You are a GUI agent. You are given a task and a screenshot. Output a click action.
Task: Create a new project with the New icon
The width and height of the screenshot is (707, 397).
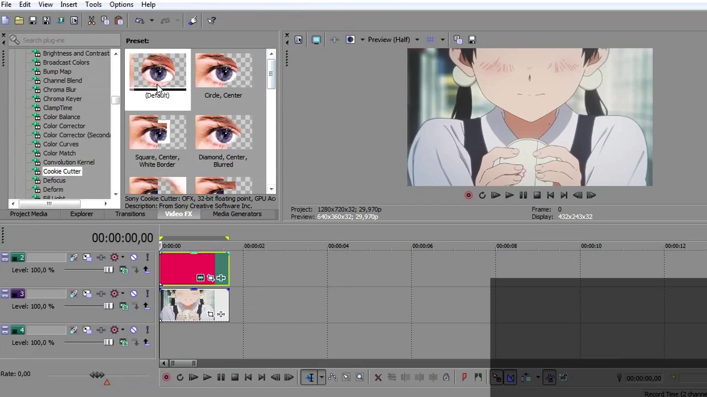click(x=6, y=20)
